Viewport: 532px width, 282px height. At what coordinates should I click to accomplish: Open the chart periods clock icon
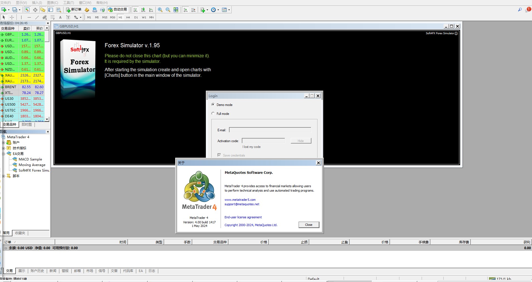coord(213,10)
